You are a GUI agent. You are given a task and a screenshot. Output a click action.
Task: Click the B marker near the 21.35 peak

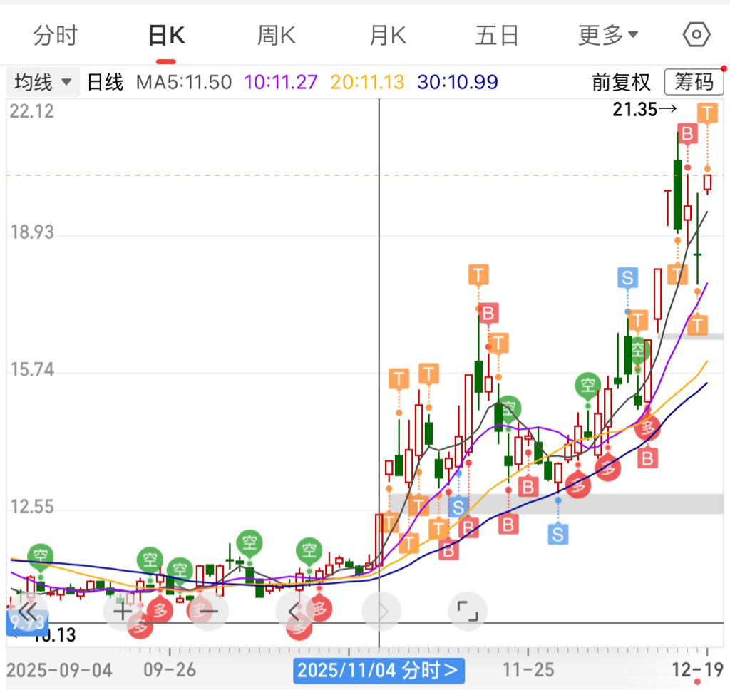pos(687,134)
